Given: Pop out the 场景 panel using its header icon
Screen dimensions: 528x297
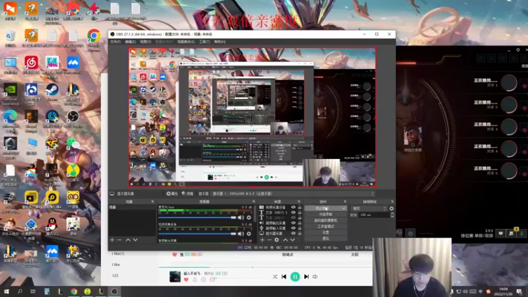Looking at the screenshot, I should (x=152, y=202).
